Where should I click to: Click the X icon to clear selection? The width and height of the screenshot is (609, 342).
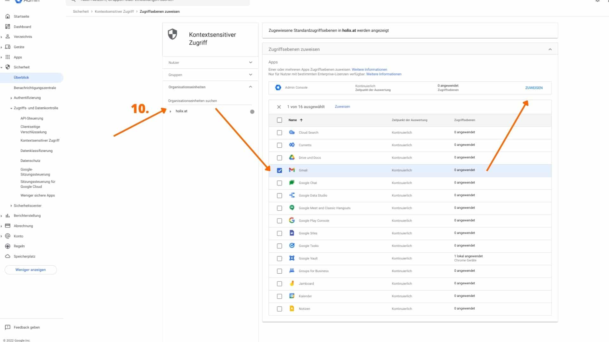pyautogui.click(x=279, y=107)
